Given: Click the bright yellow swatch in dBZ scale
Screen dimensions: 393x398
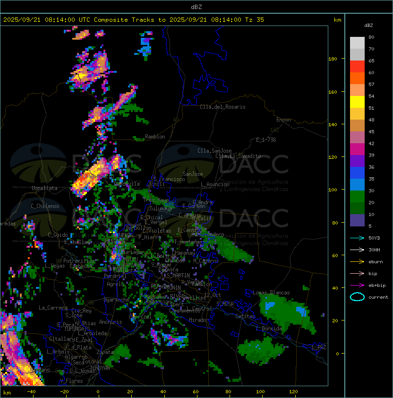Looking at the screenshot, I should click(357, 102).
